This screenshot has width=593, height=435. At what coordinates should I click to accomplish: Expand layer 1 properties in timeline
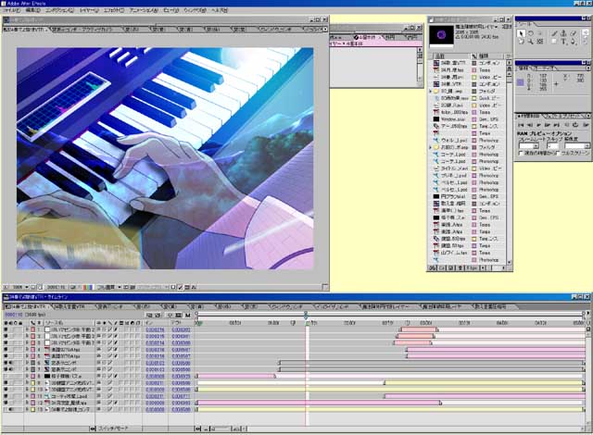27,329
